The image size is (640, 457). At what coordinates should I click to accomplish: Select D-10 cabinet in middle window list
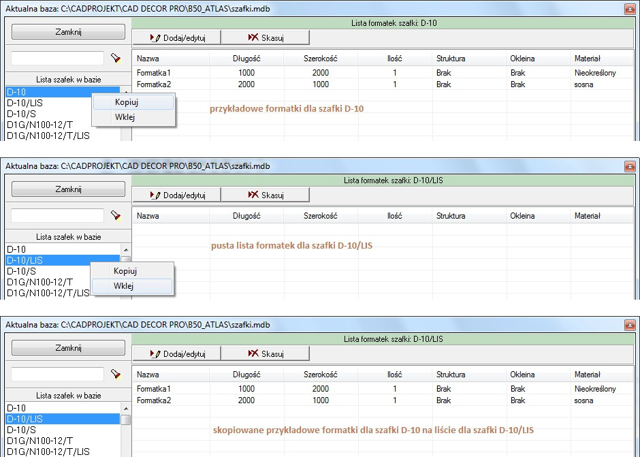click(x=63, y=249)
